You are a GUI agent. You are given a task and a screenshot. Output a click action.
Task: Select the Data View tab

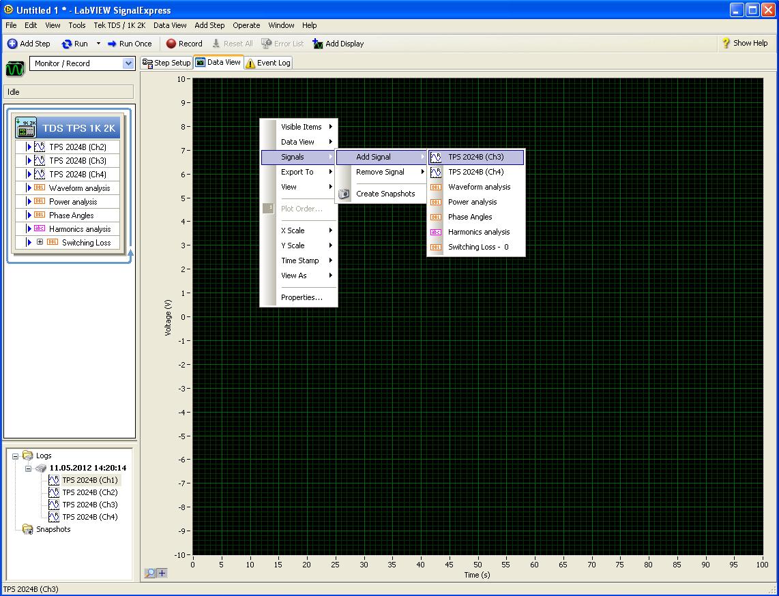pos(218,62)
